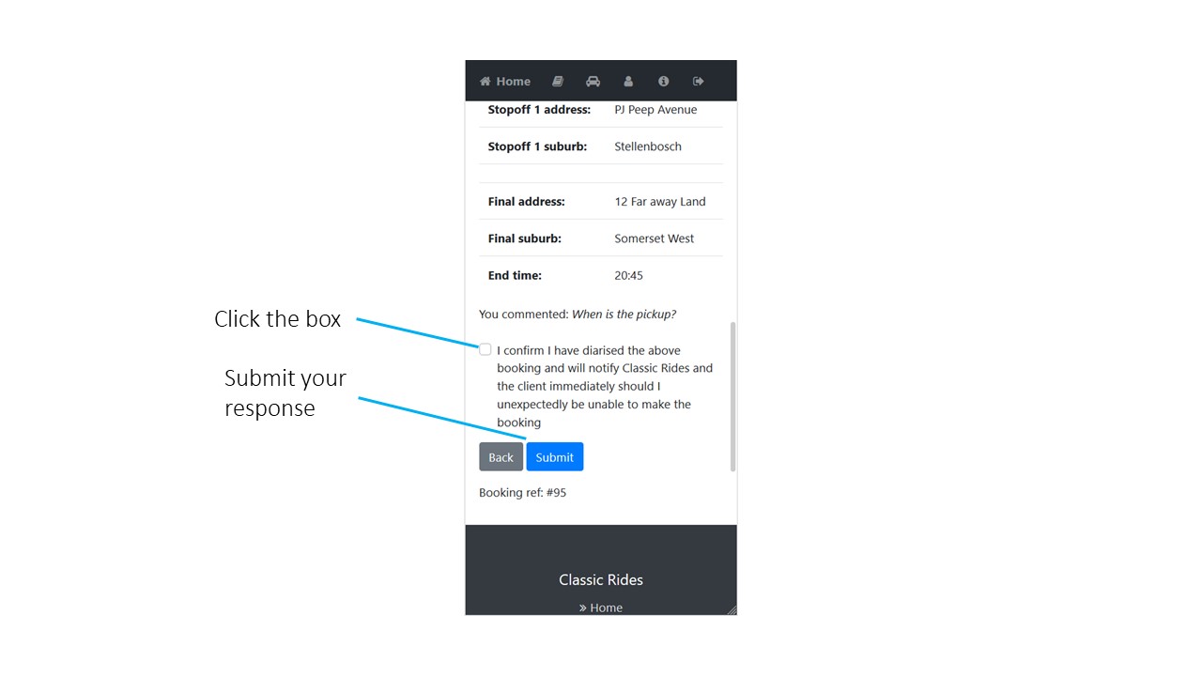The image size is (1202, 676).
Task: Open the footer Home link
Action: 601,607
